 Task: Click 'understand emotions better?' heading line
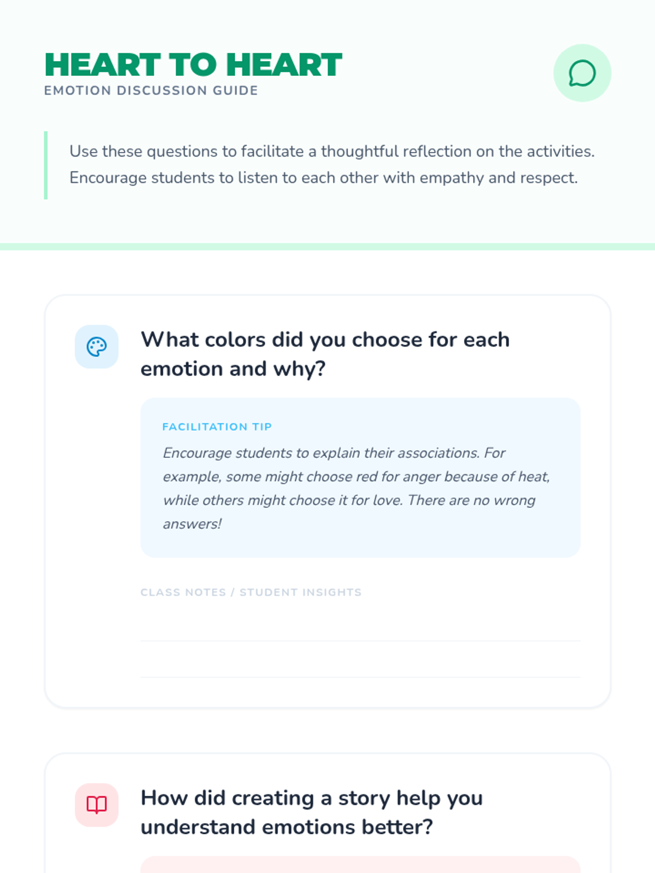click(287, 827)
